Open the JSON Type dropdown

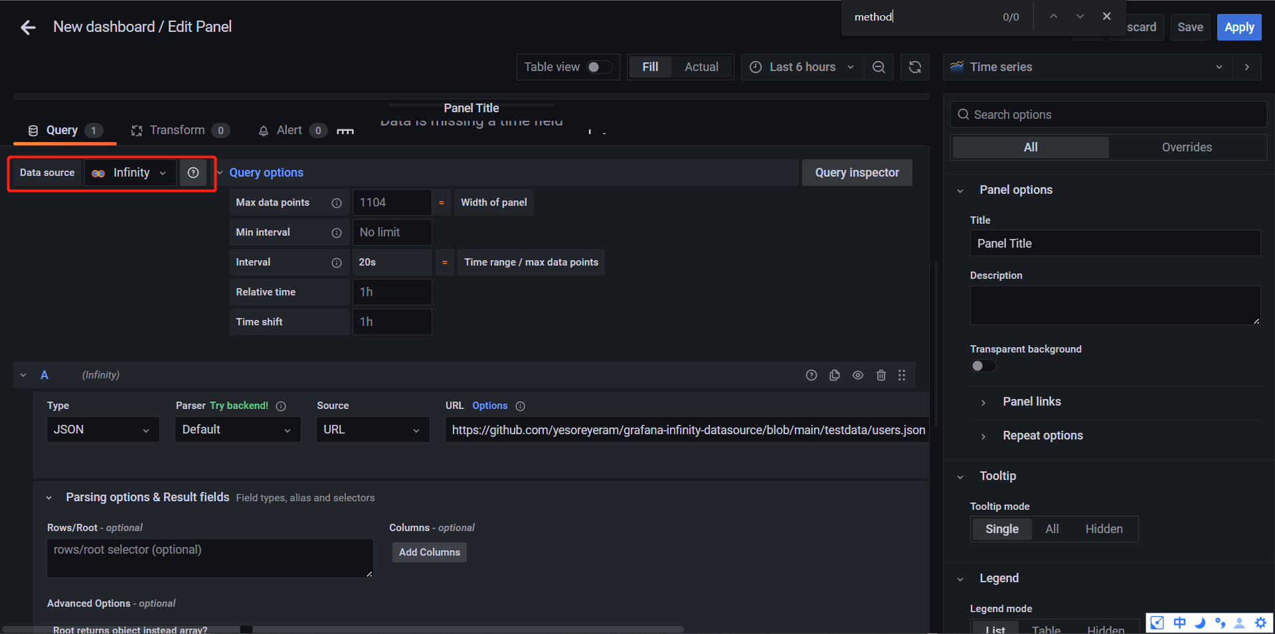click(x=102, y=430)
